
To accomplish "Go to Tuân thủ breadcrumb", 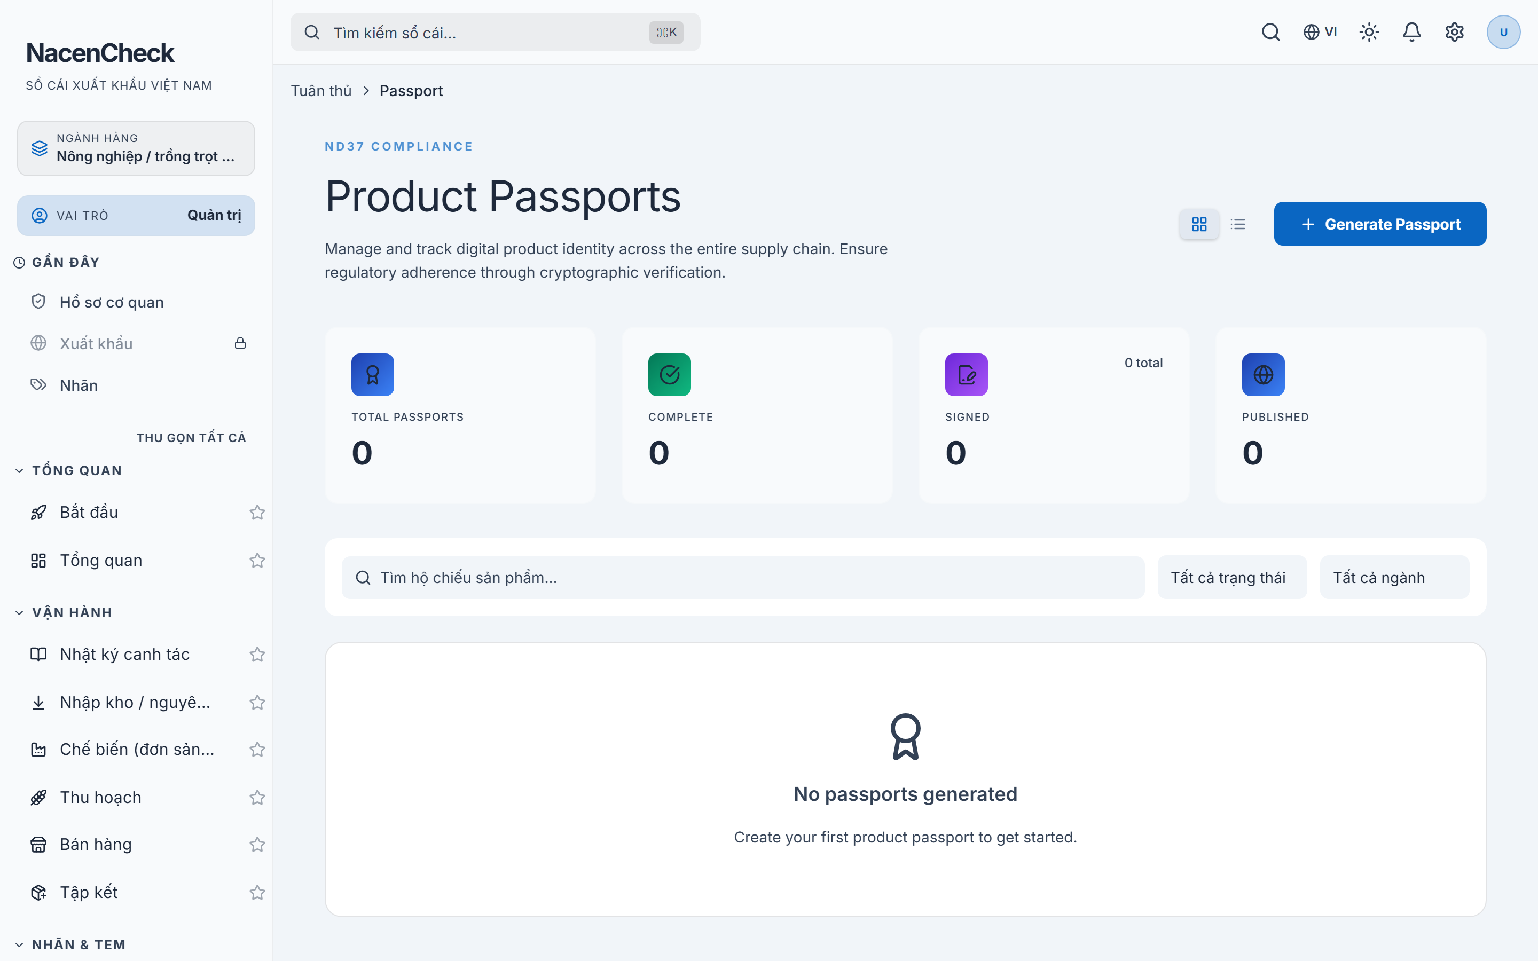I will point(321,91).
